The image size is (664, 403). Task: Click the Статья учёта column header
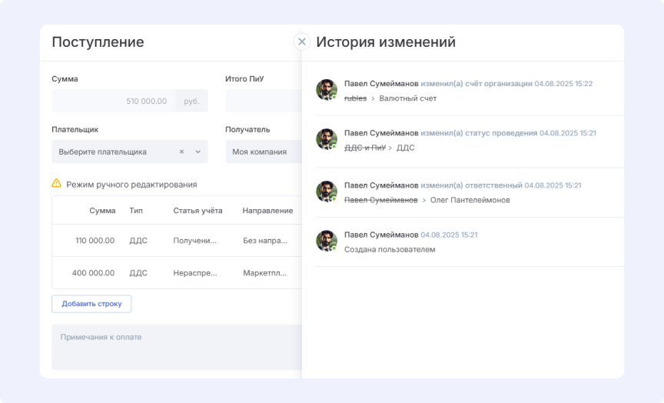[x=198, y=211]
